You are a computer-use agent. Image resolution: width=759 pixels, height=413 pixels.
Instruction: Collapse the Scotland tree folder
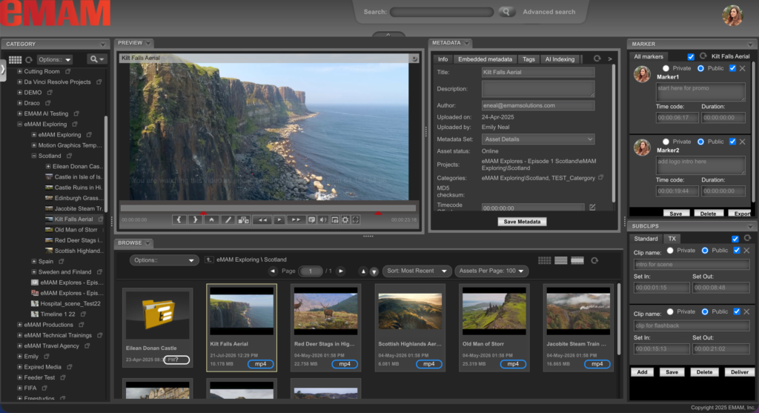[34, 156]
